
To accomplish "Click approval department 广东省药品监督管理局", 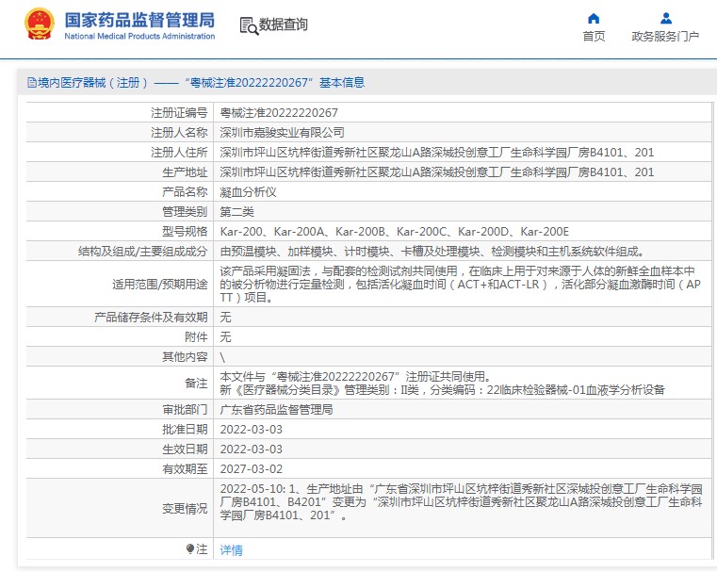I will (x=276, y=409).
